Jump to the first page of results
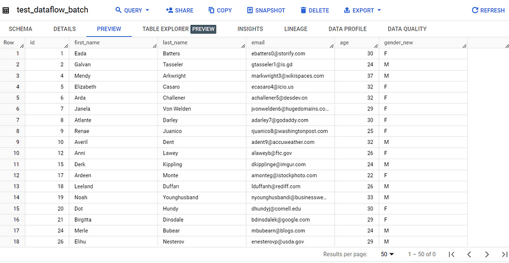This screenshot has height=263, width=509. click(451, 254)
